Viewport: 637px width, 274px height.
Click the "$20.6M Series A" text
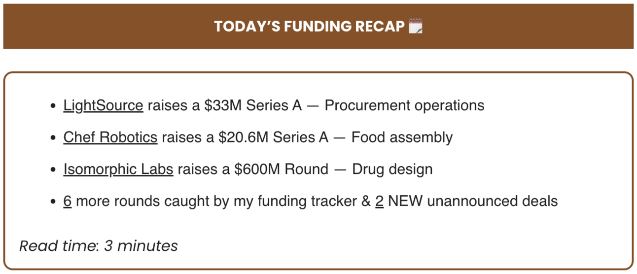pyautogui.click(x=274, y=137)
